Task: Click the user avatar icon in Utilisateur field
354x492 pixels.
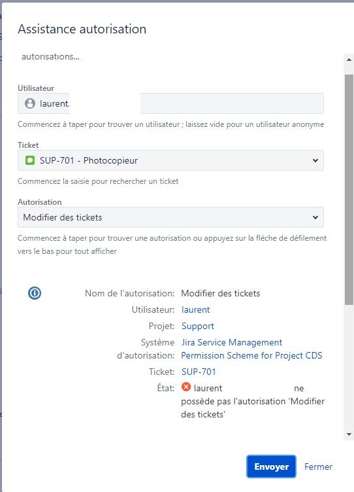Action: pos(30,103)
